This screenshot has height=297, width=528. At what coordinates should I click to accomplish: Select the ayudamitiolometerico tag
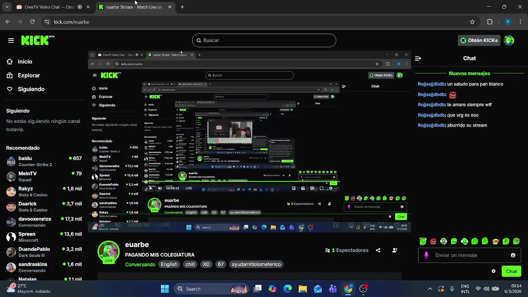click(x=256, y=264)
